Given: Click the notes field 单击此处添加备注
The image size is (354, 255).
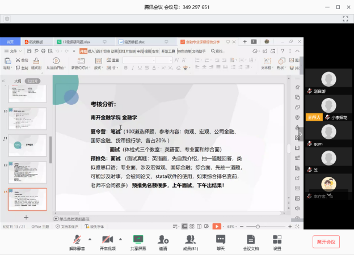Looking at the screenshot, I should (74, 219).
